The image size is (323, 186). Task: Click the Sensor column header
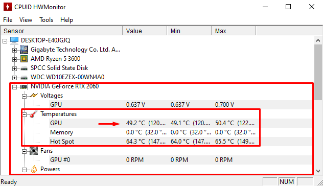(x=62, y=31)
